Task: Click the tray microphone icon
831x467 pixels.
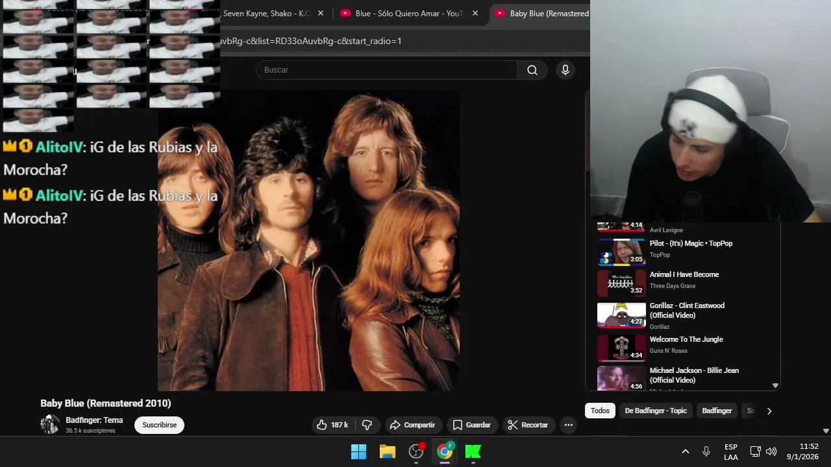Action: [x=706, y=451]
